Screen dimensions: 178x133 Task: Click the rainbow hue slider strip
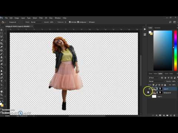[x=175, y=51]
